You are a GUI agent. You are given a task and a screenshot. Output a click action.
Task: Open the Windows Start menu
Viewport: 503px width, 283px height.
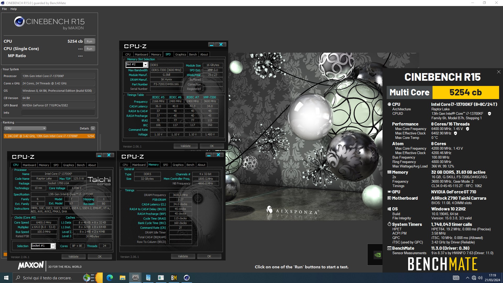pyautogui.click(x=6, y=278)
